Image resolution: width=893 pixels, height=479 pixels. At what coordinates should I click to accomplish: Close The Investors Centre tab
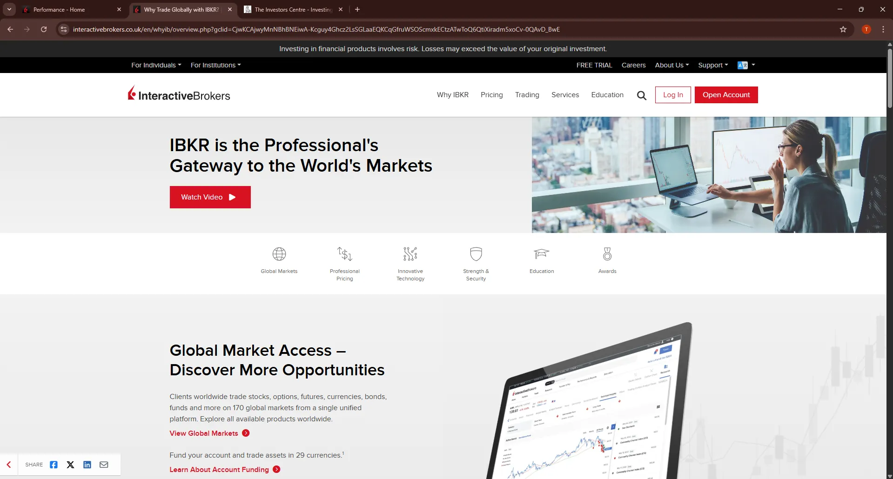[x=341, y=9]
